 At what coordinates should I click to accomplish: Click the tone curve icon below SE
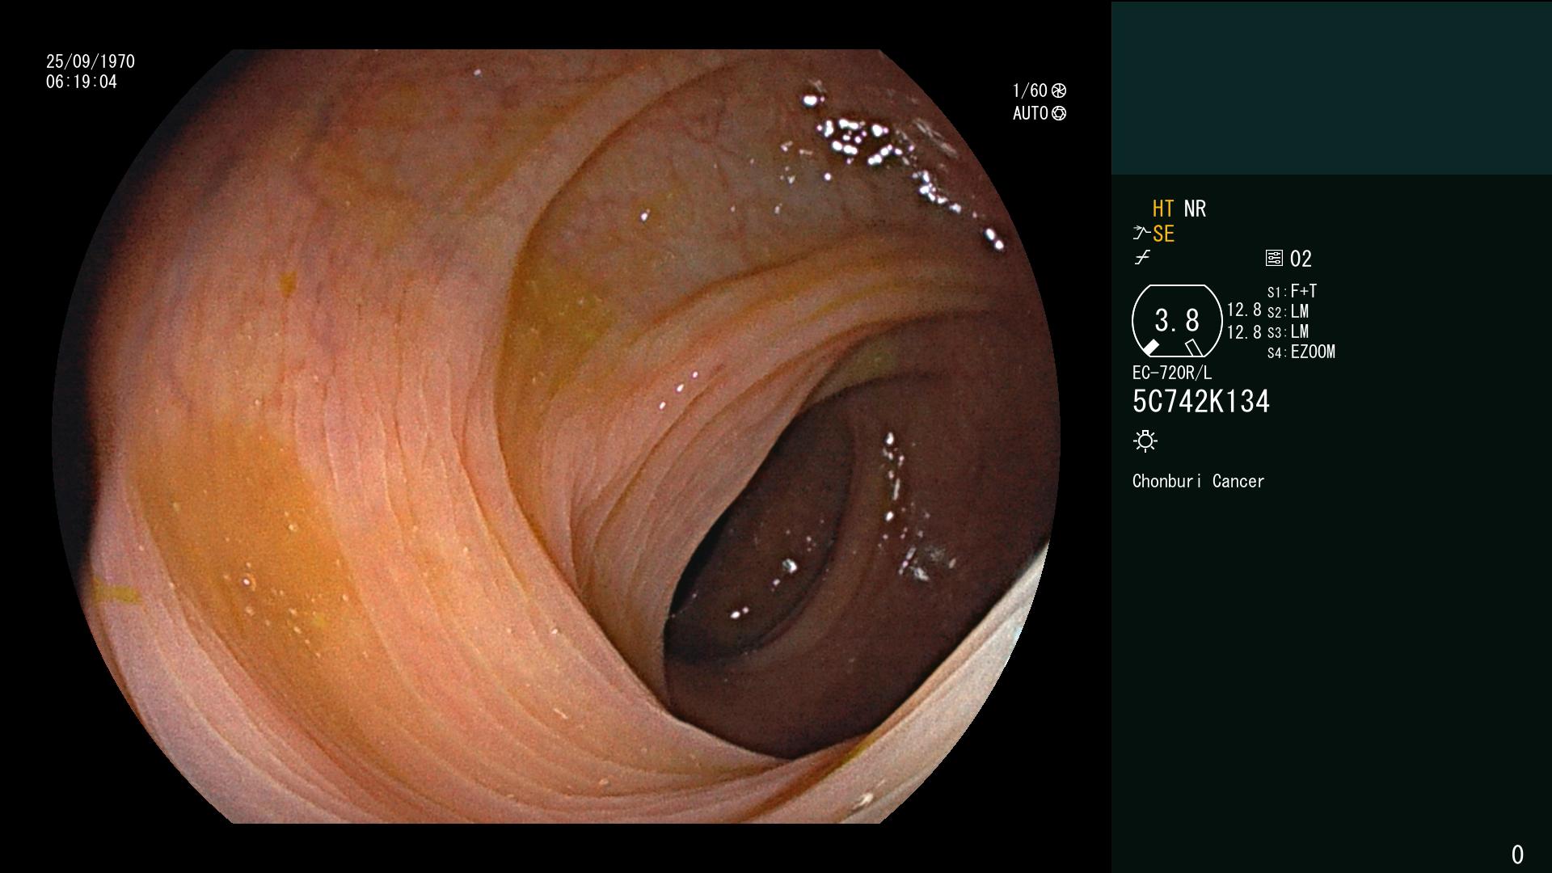click(x=1142, y=258)
